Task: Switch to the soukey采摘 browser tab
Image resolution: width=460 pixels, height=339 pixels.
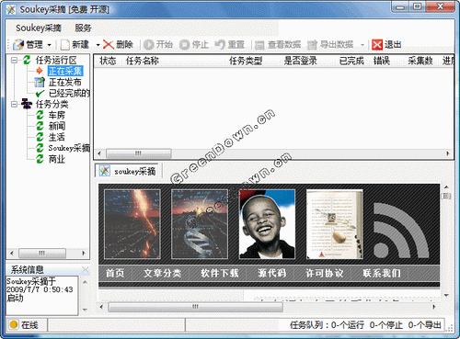Action: point(128,171)
